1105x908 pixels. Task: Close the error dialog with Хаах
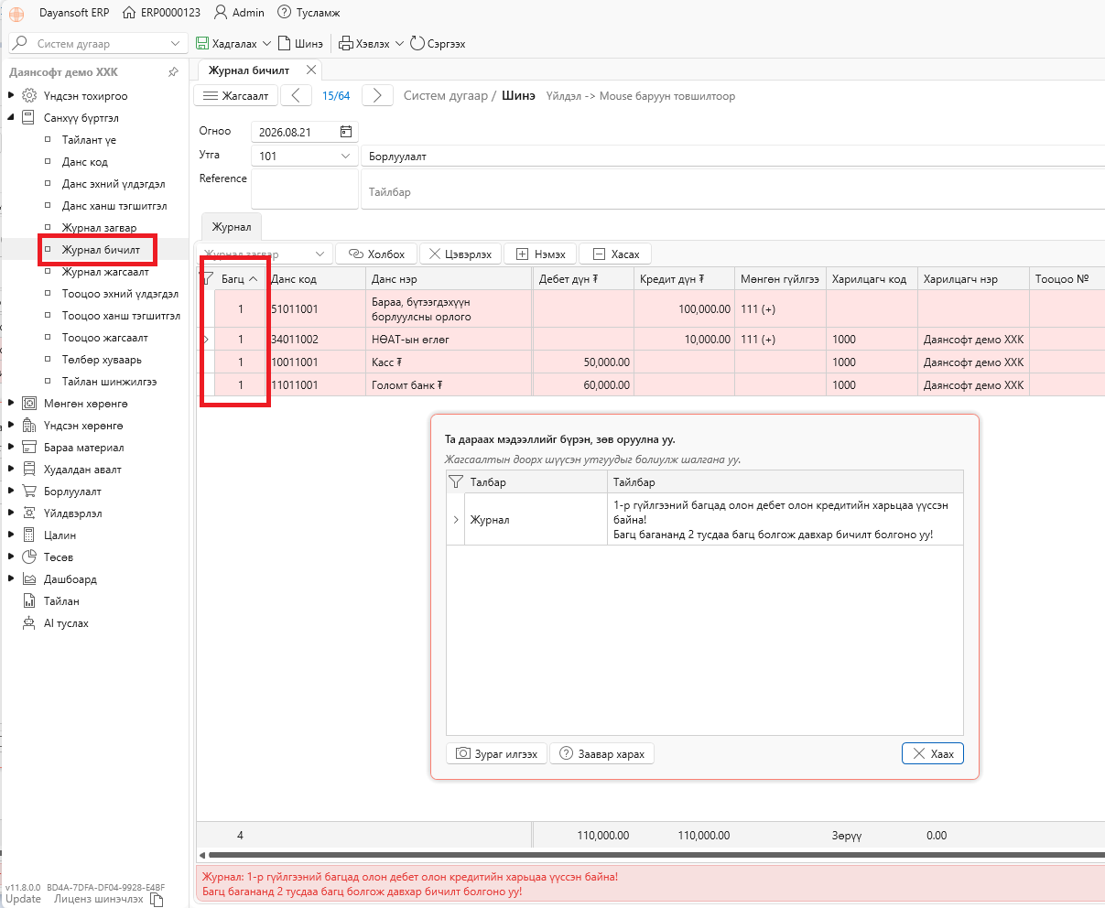point(933,754)
